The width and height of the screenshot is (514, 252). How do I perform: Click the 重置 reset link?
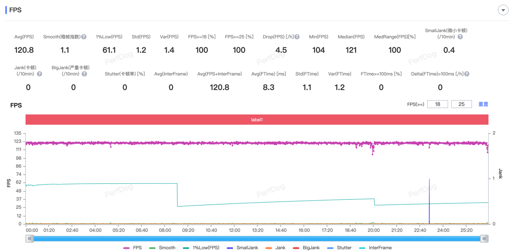483,104
